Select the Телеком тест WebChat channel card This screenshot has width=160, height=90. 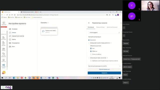coord(49,31)
